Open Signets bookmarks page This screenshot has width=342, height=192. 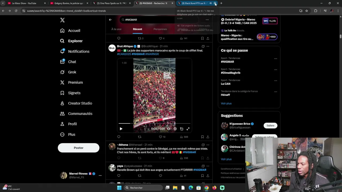[70, 93]
